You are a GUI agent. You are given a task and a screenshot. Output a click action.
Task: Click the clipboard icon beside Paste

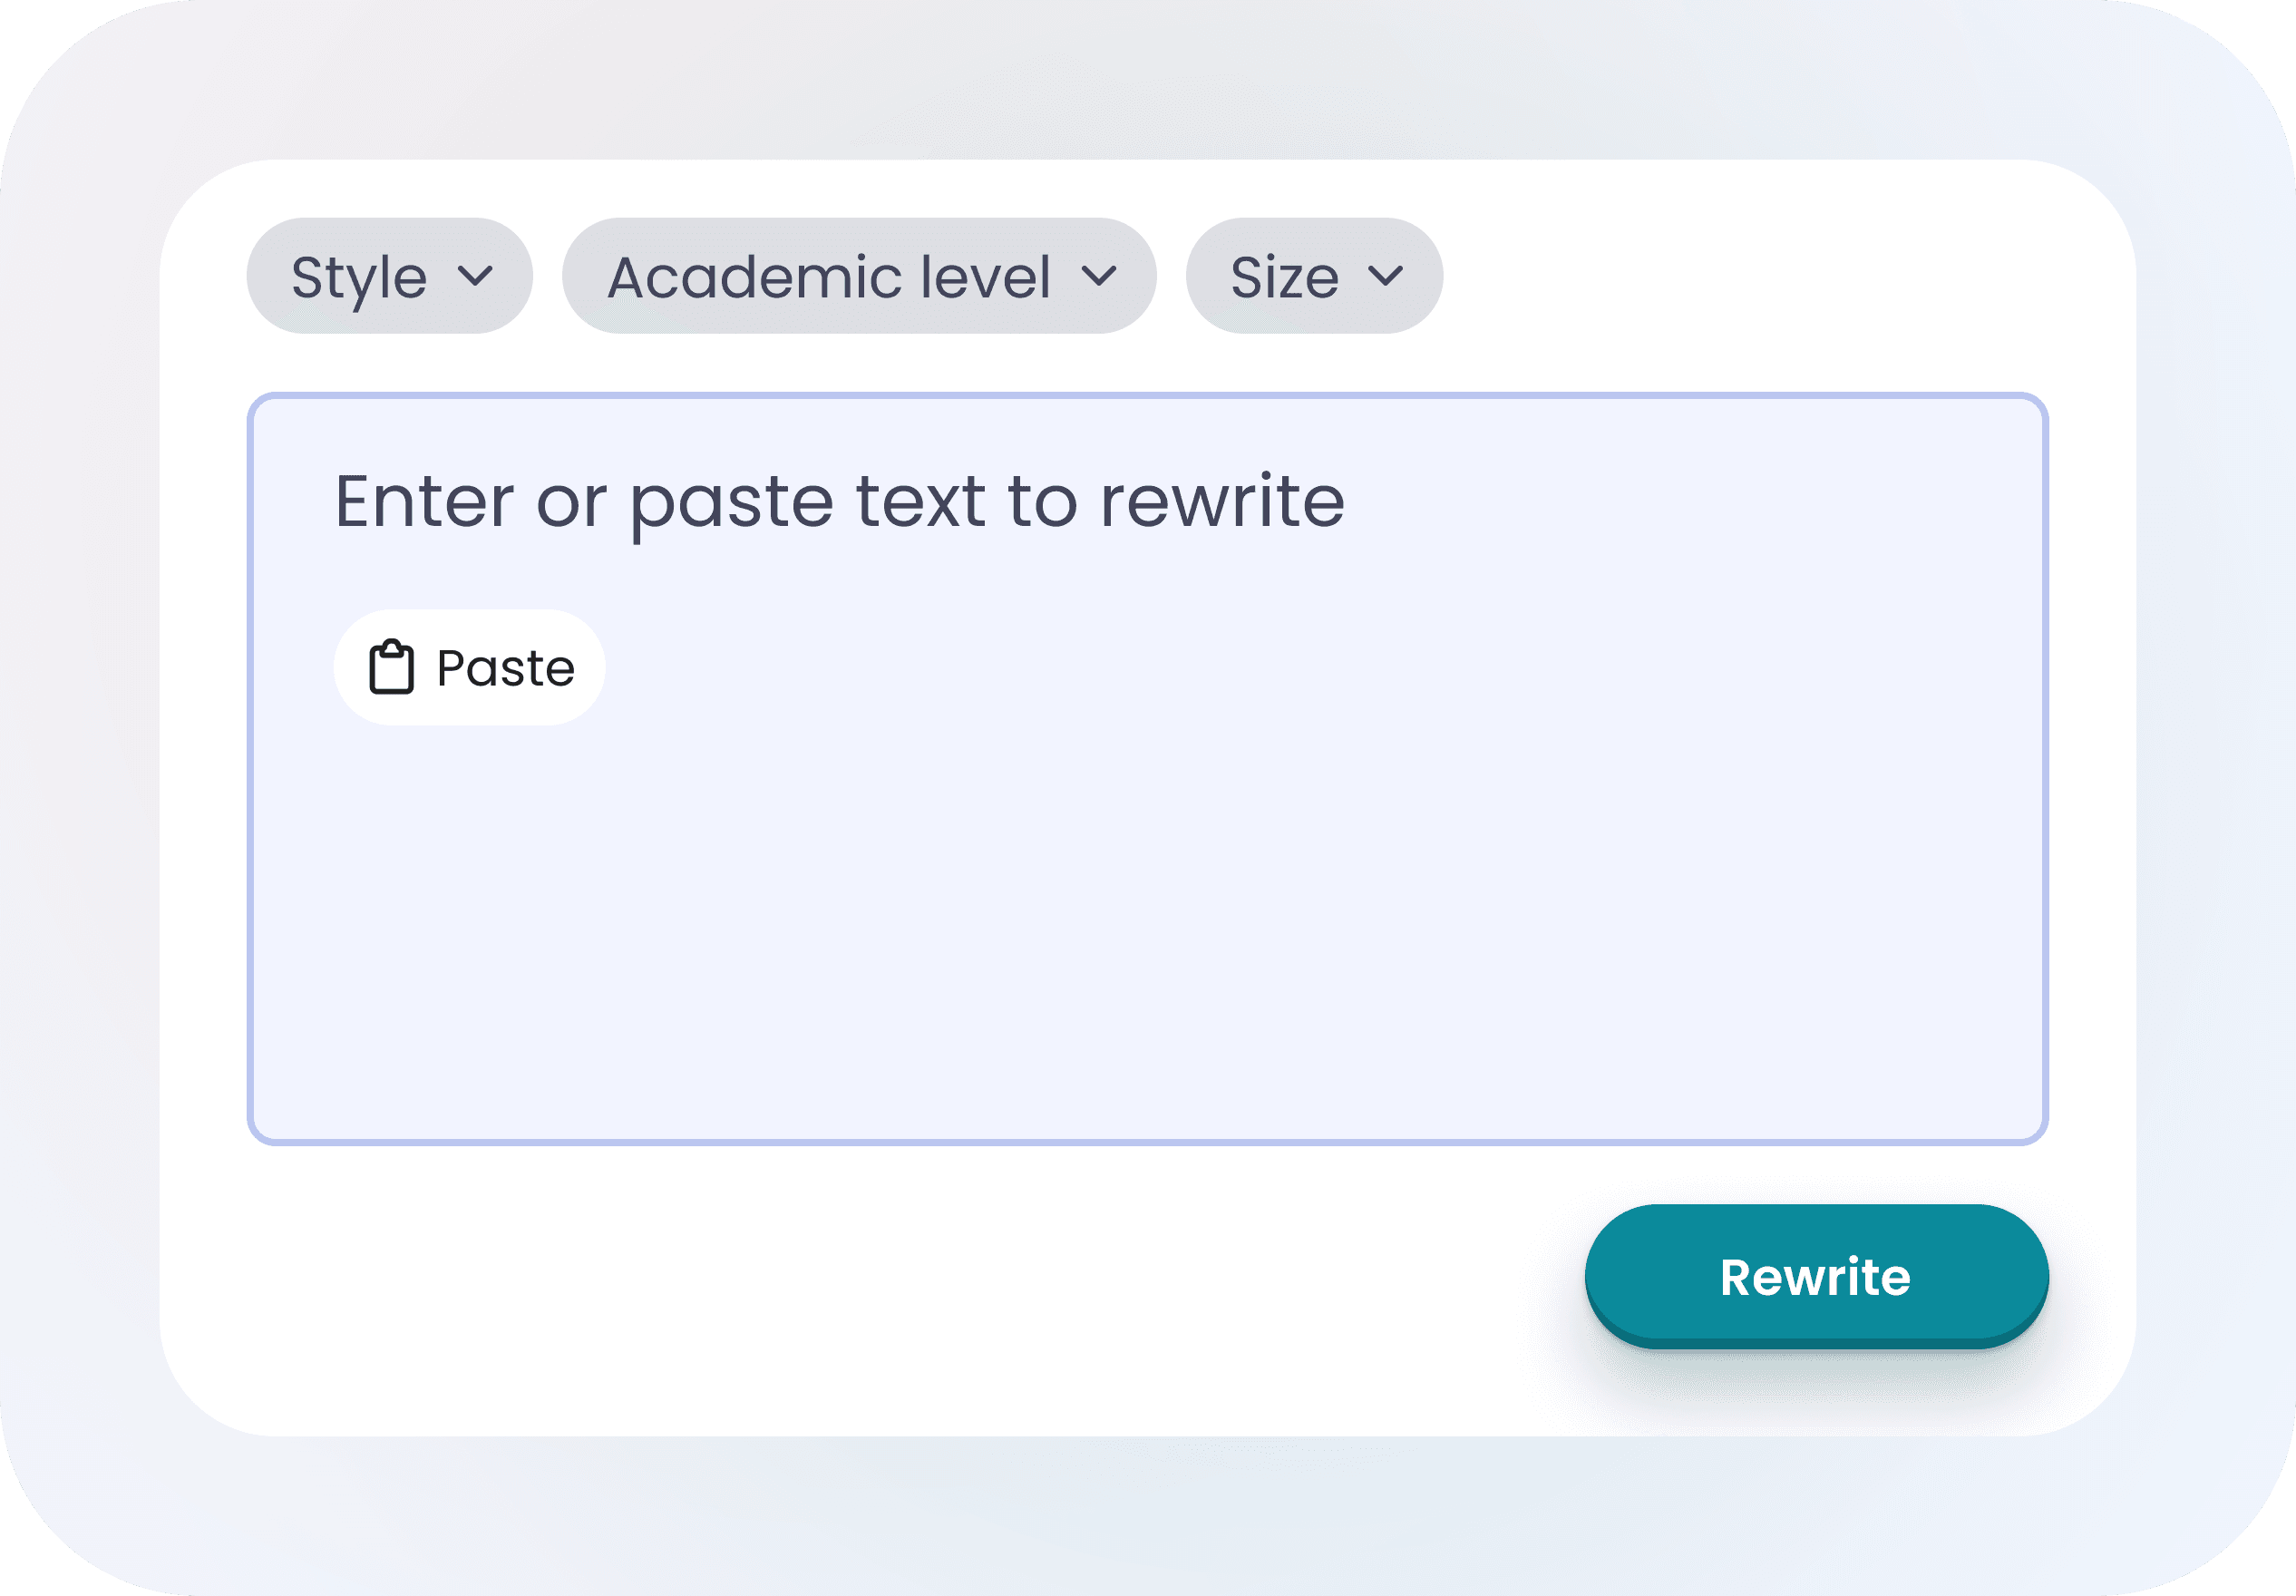coord(391,667)
